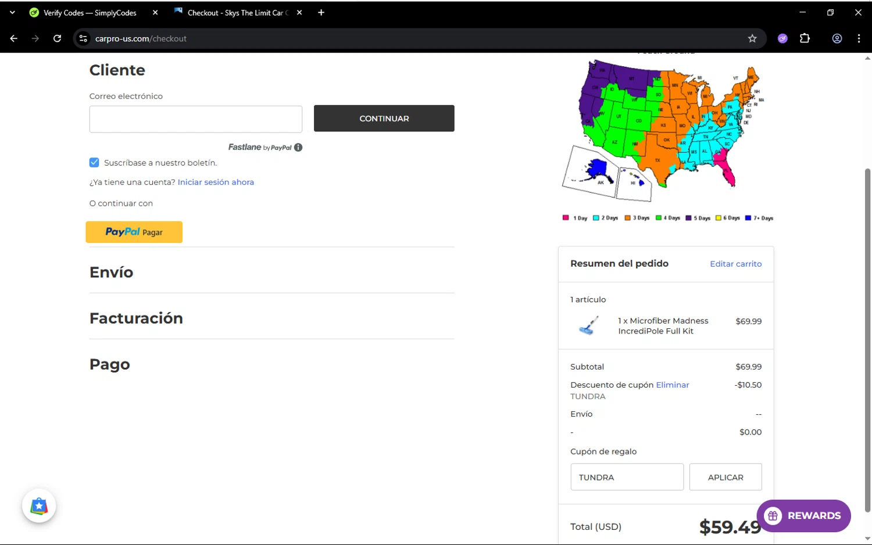Click the Iniciar sesión ahora link

click(216, 182)
